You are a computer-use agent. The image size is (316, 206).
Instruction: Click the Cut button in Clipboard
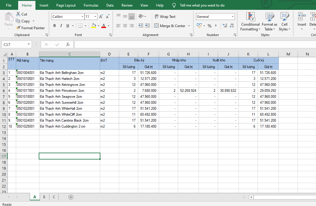[x=21, y=14]
